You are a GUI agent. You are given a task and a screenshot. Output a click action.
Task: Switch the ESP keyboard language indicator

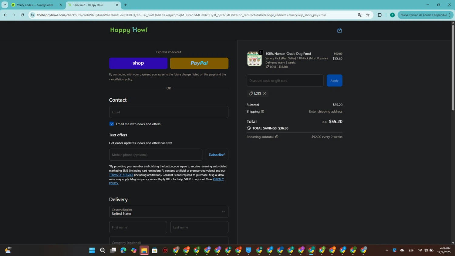411,251
